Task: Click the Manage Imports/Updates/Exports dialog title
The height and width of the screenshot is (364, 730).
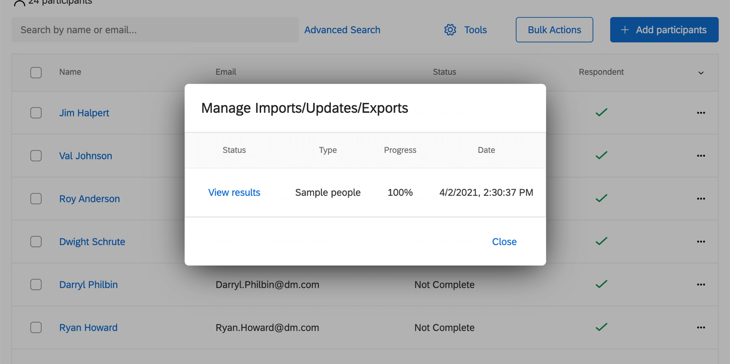Action: click(304, 108)
